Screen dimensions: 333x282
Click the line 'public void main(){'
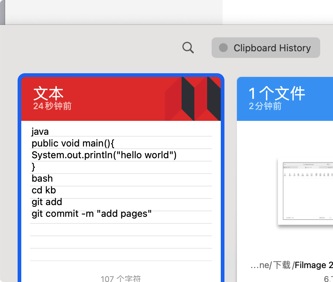pos(73,143)
